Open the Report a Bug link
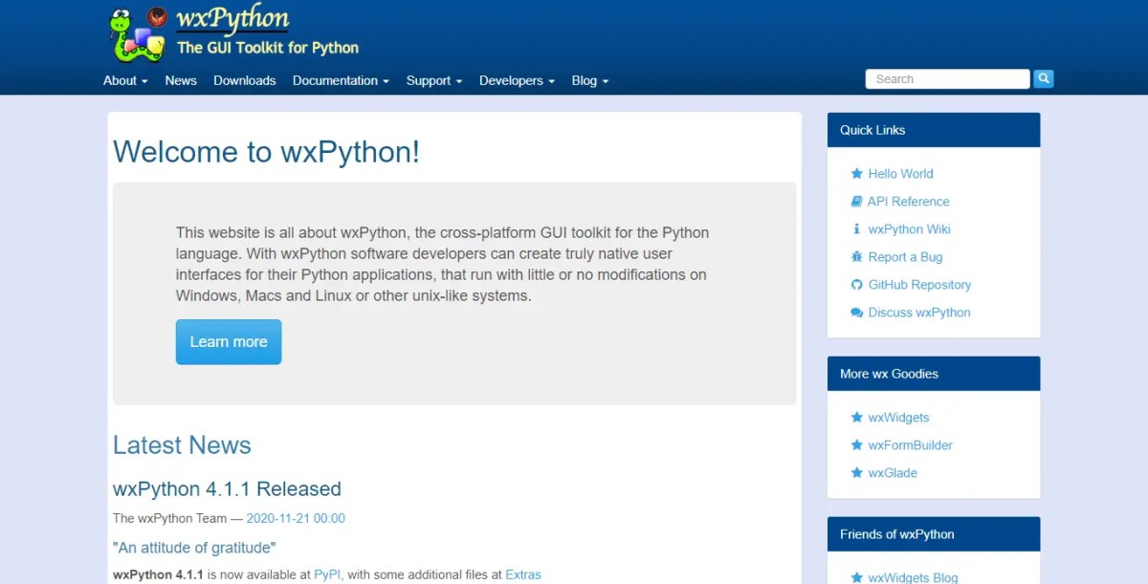The width and height of the screenshot is (1148, 584). [905, 257]
